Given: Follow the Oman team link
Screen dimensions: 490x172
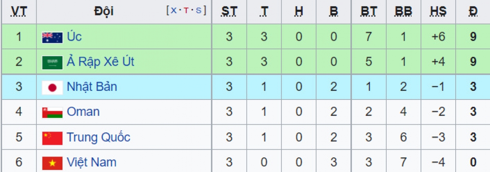Looking at the screenshot, I should [x=83, y=112].
